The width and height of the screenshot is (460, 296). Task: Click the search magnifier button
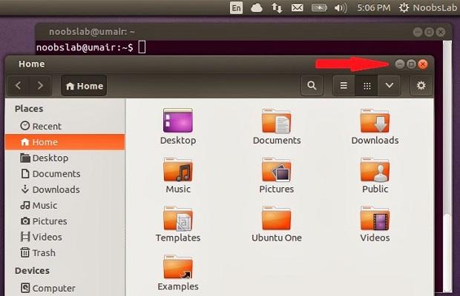tap(312, 85)
